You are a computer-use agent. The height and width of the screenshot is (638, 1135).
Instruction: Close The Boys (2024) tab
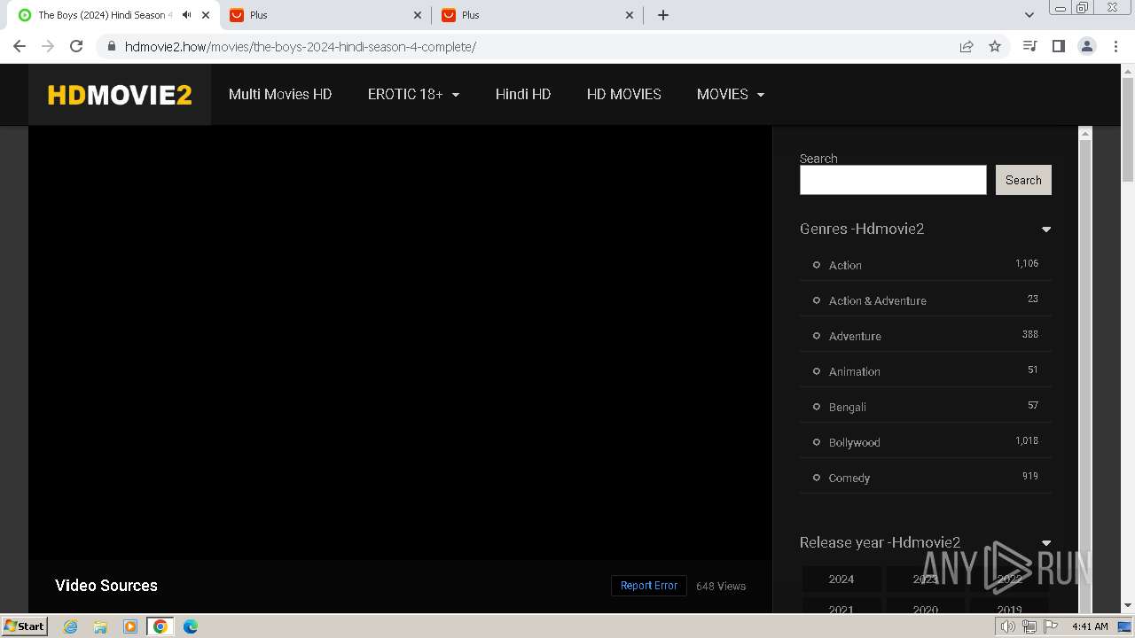[x=207, y=15]
